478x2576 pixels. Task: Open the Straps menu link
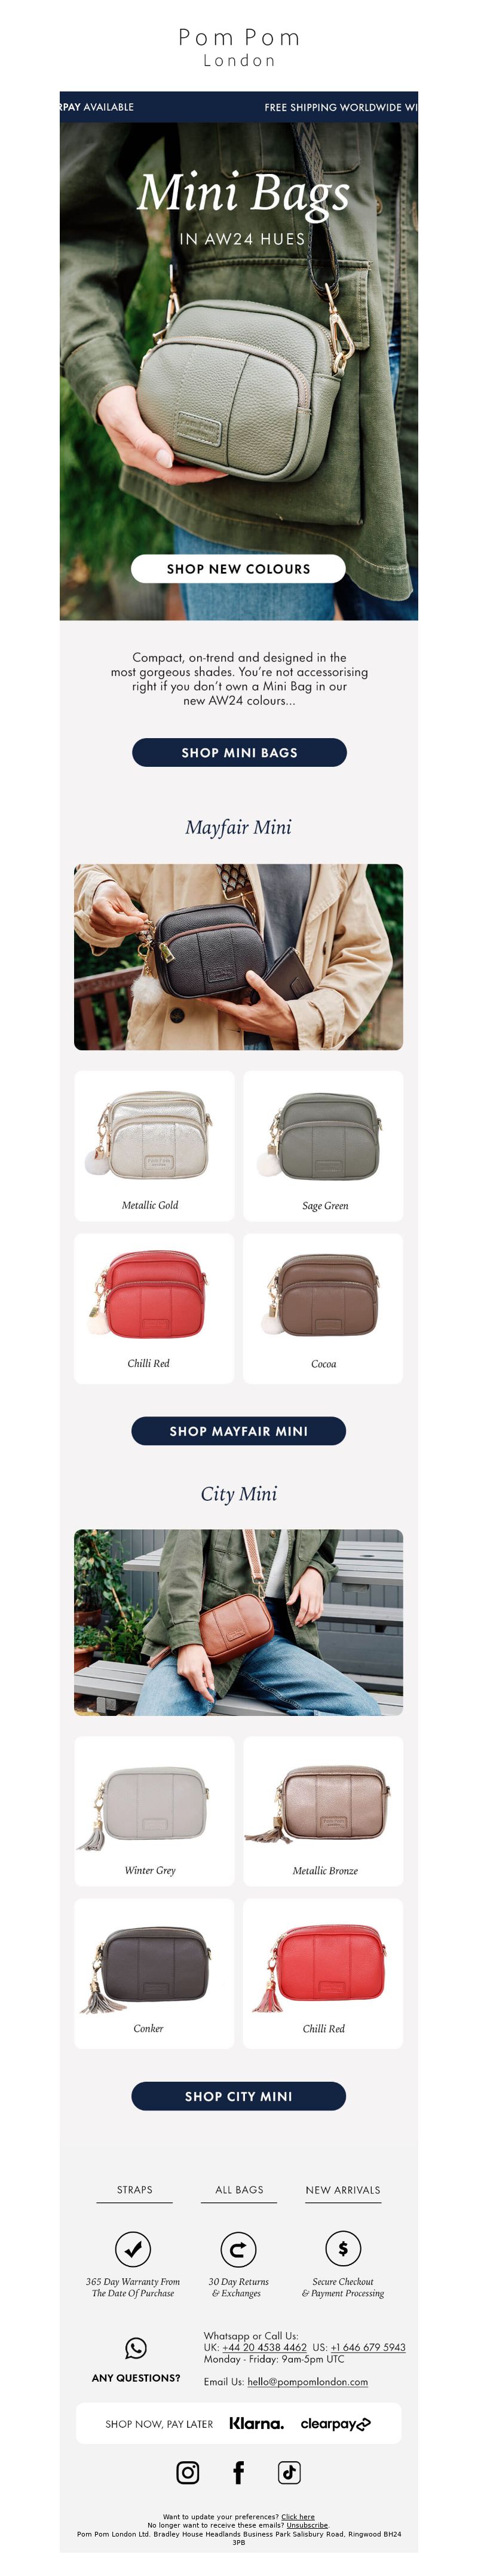[x=135, y=2189]
